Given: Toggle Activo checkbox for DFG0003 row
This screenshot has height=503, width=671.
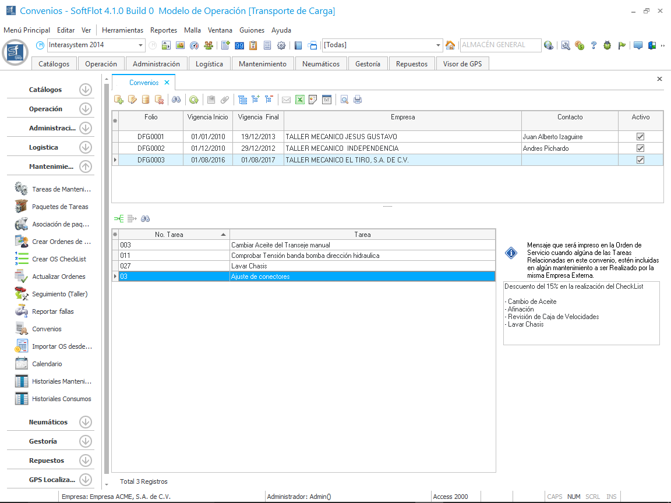Looking at the screenshot, I should click(x=640, y=160).
